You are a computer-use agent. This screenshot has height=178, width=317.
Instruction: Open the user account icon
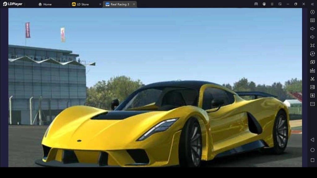264,4
